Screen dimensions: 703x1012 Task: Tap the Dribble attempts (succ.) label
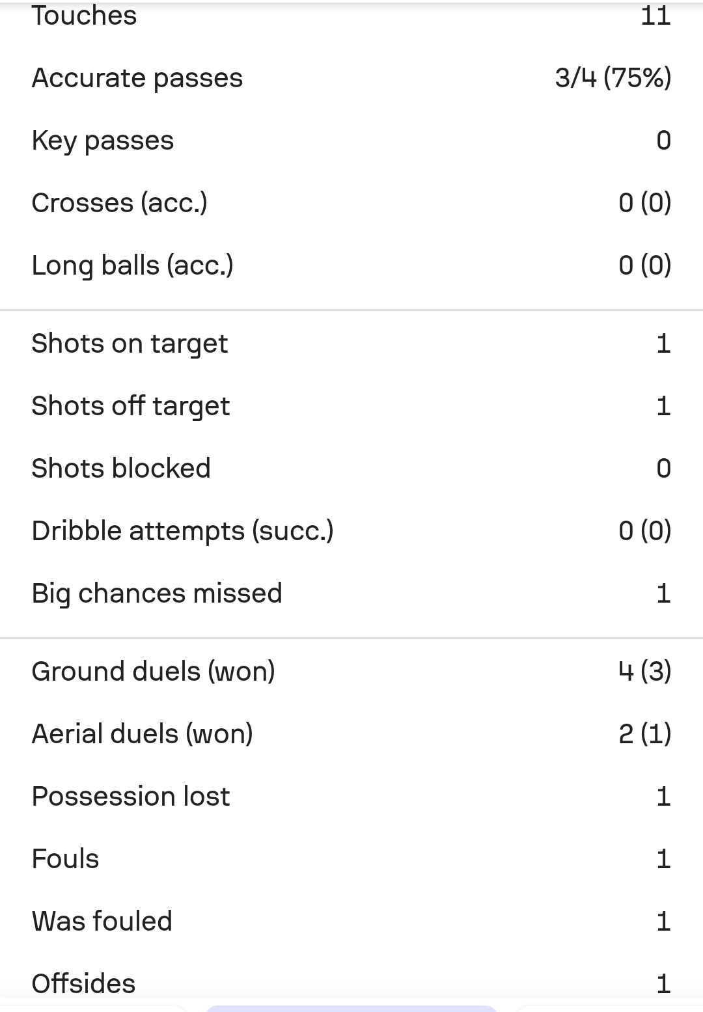click(x=183, y=531)
